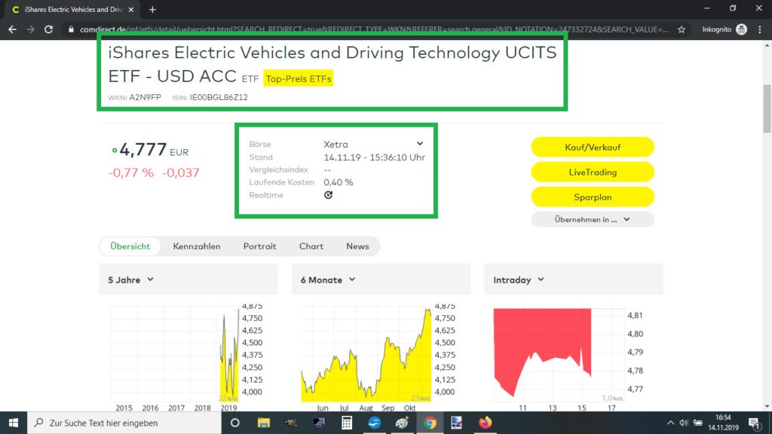Open the volume speaker icon
772x434 pixels.
683,423
